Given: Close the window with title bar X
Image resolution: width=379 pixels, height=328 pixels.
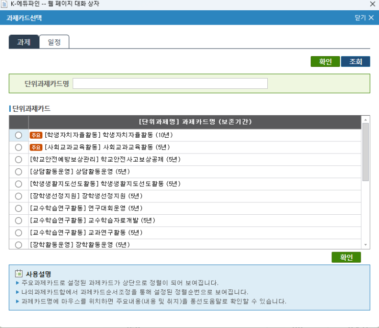Looking at the screenshot, I should (372, 4).
